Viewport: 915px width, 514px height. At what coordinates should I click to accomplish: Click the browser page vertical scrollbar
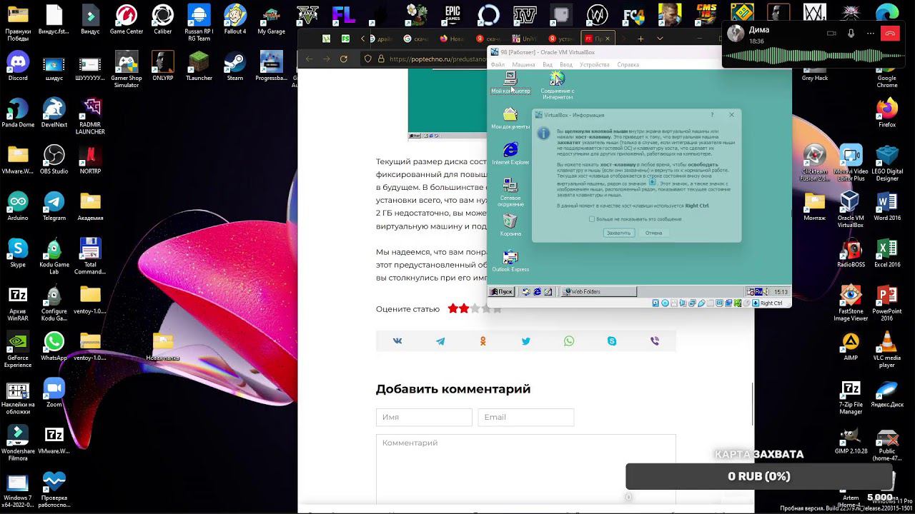[x=752, y=404]
